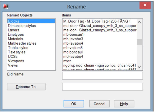
Task: Open Help for the Rename dialog
Action: [124, 104]
